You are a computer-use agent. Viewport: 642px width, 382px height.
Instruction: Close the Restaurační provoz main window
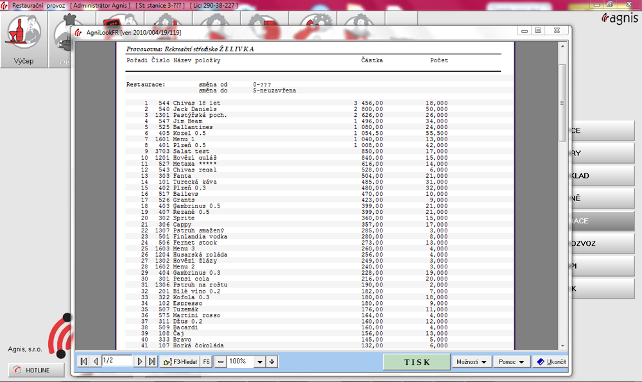(x=629, y=4)
